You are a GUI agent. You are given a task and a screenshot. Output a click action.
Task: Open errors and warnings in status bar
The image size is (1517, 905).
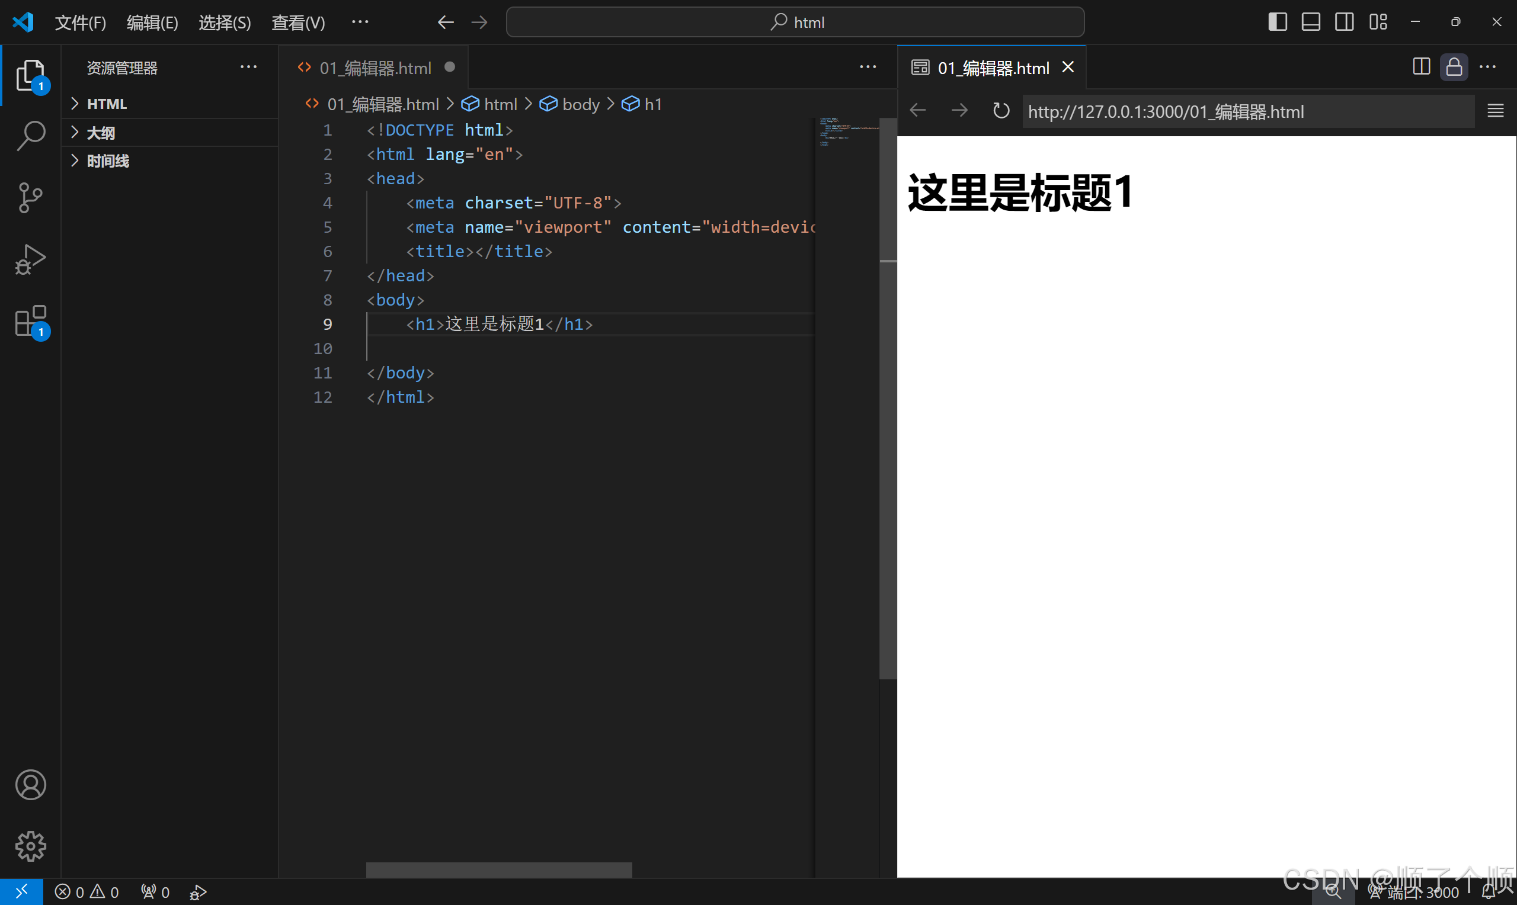tap(87, 892)
